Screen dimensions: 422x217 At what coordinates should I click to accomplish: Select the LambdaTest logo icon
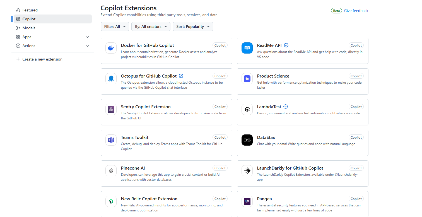point(247,109)
